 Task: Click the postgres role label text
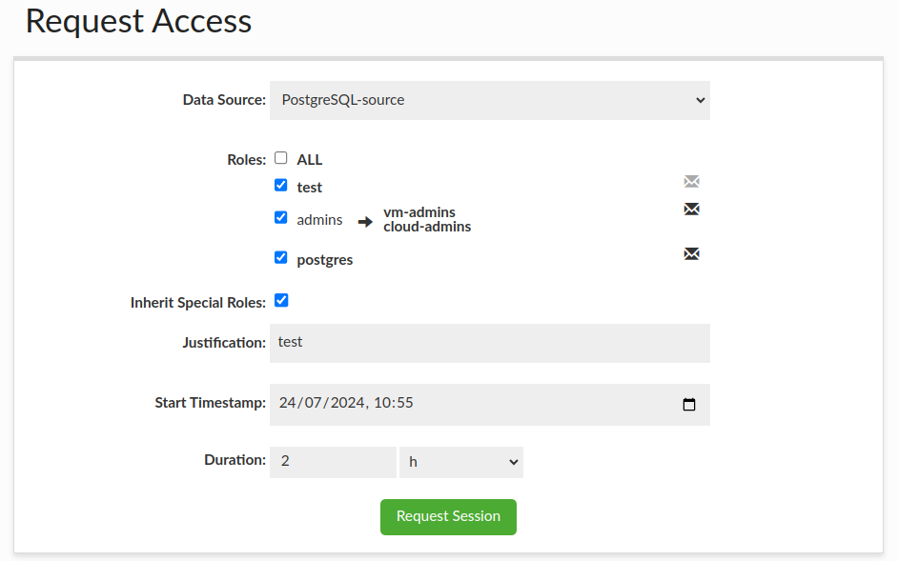coord(325,259)
